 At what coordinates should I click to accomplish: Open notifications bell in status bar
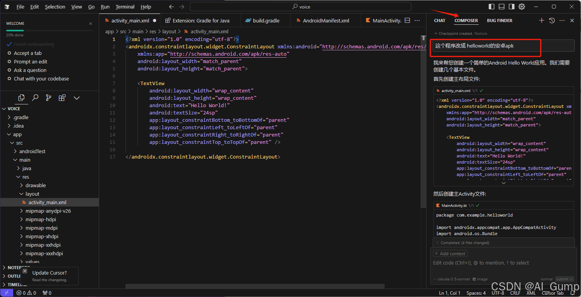click(572, 293)
